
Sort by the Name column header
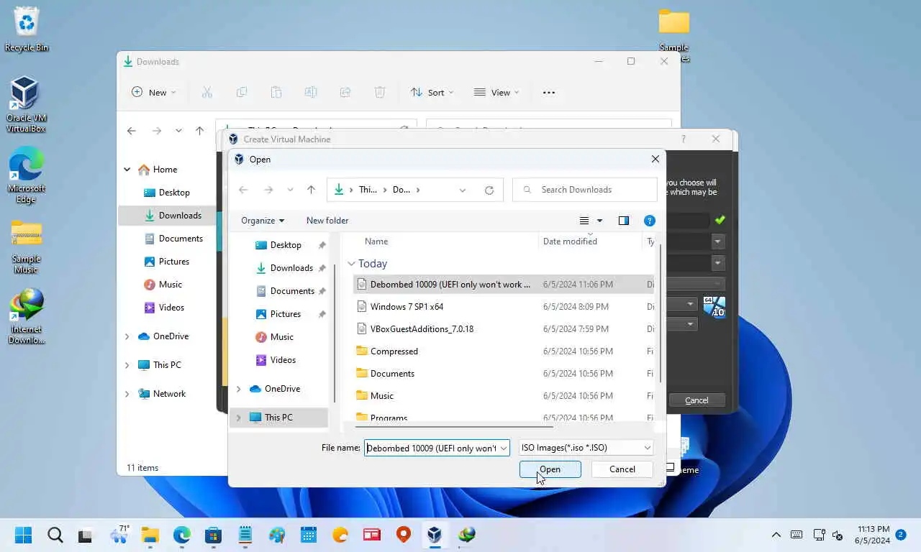tap(376, 241)
